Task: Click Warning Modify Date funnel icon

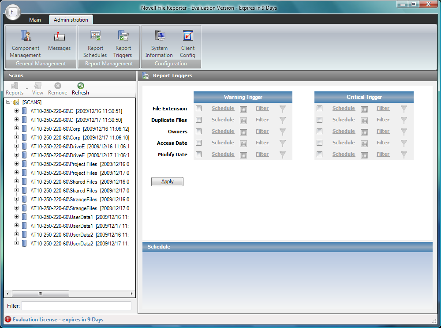Action: 283,155
